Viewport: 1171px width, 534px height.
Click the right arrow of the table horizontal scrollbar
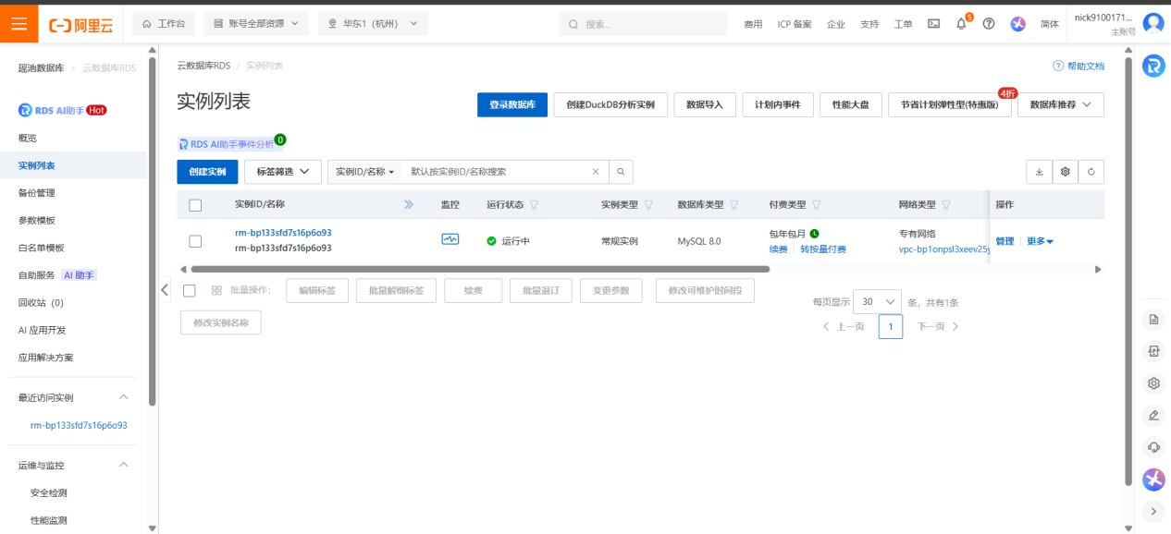tap(1098, 269)
